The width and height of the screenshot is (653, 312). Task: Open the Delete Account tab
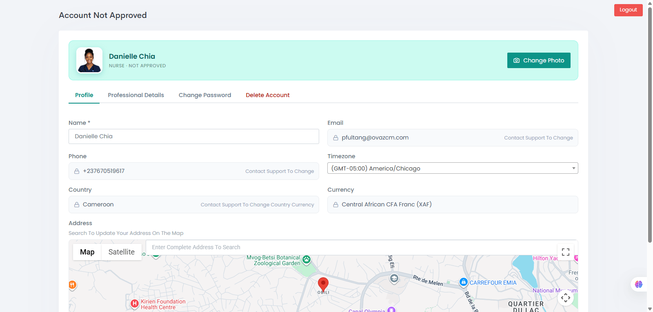coord(268,95)
